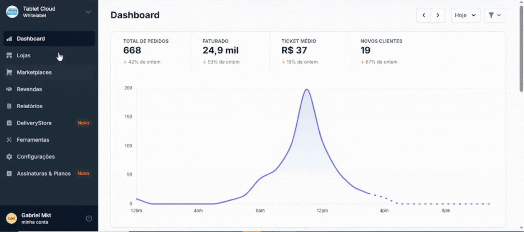Open Assinaturas & Planos menu item

point(44,173)
